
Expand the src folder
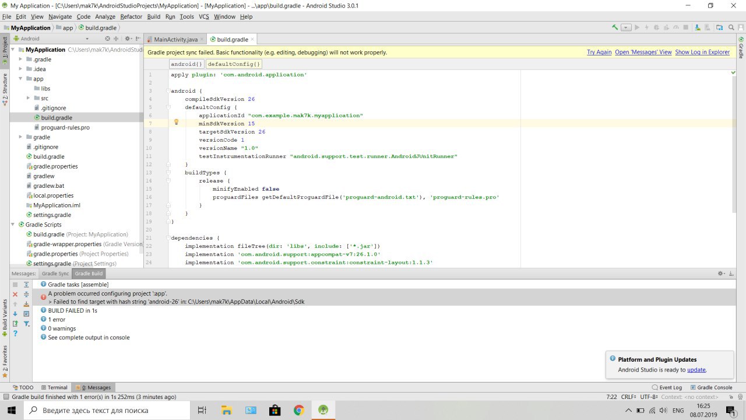[29, 98]
